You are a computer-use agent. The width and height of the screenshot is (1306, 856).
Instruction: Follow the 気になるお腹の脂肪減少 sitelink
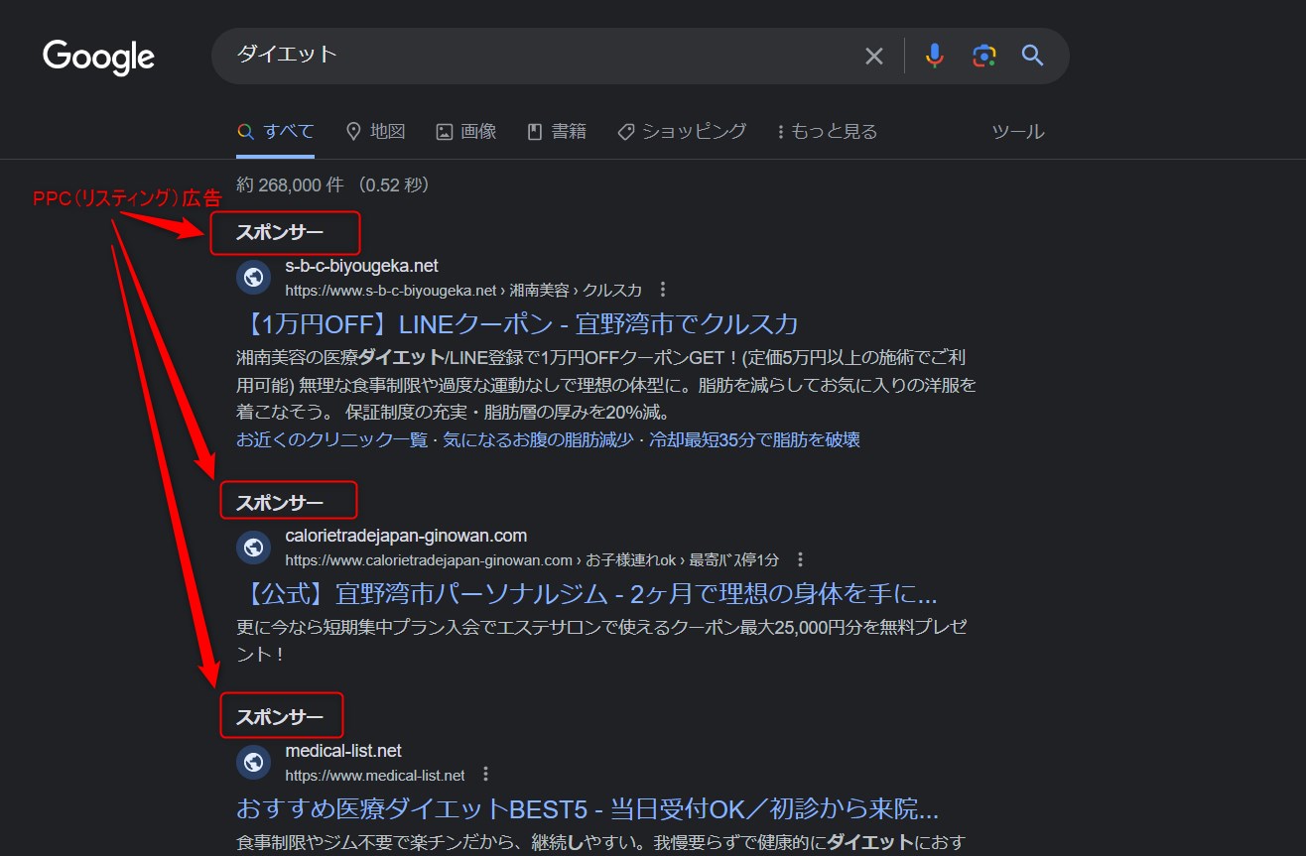coord(538,439)
